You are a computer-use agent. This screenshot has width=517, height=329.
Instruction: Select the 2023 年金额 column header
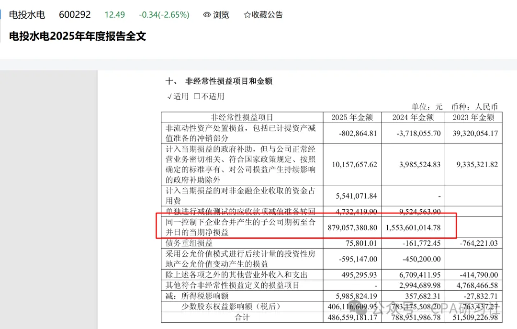[x=473, y=117]
